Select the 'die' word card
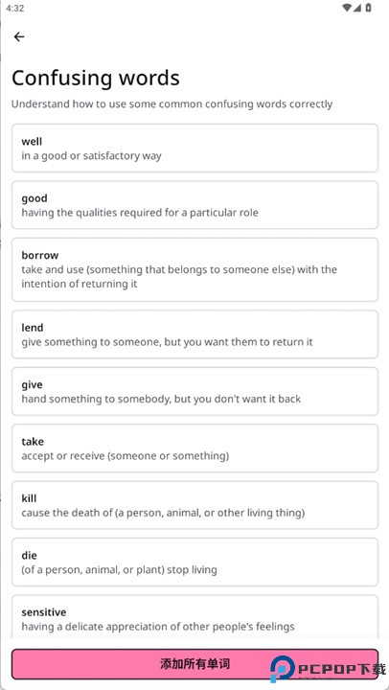Viewport: 389px width, 690px height. (x=194, y=562)
